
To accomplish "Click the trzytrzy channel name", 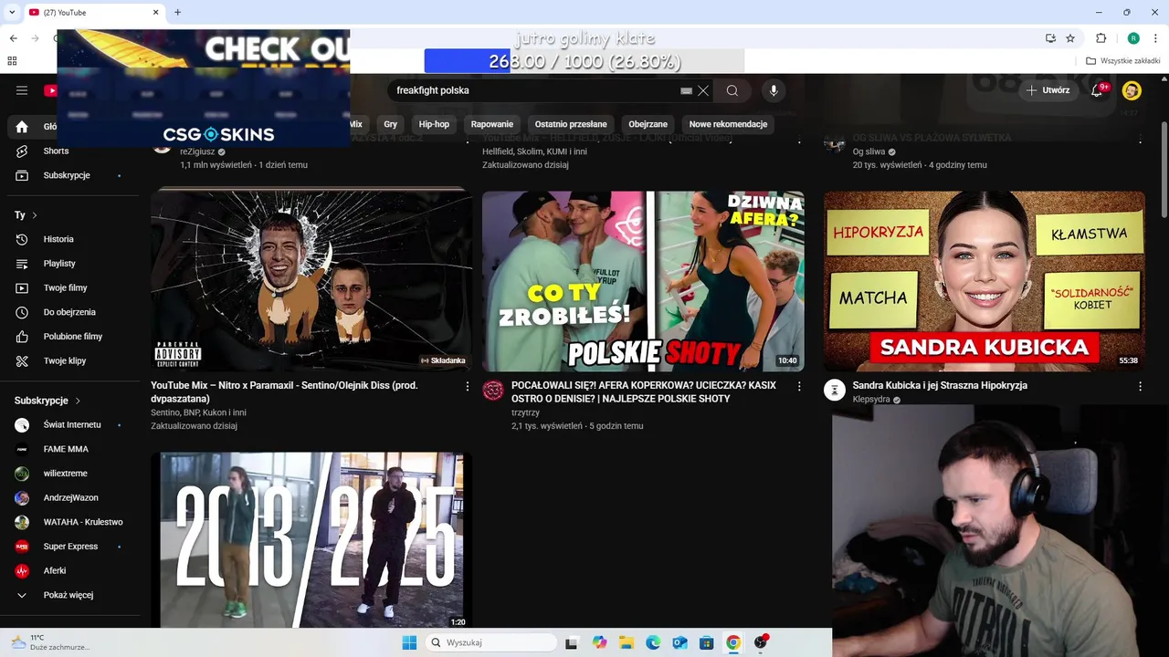I will tap(525, 412).
